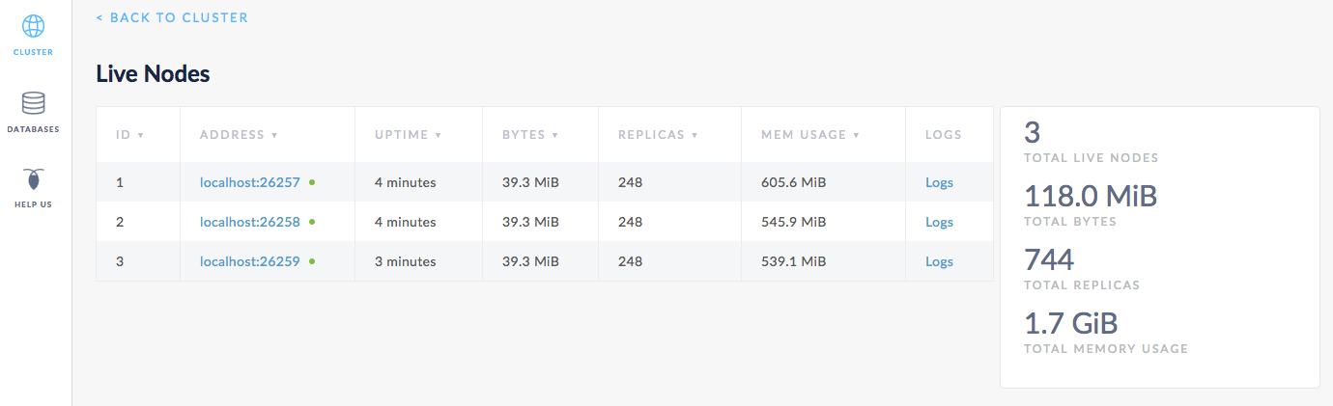Click green status dot for localhost:26258
Screen dimensions: 1333x406
(x=312, y=222)
